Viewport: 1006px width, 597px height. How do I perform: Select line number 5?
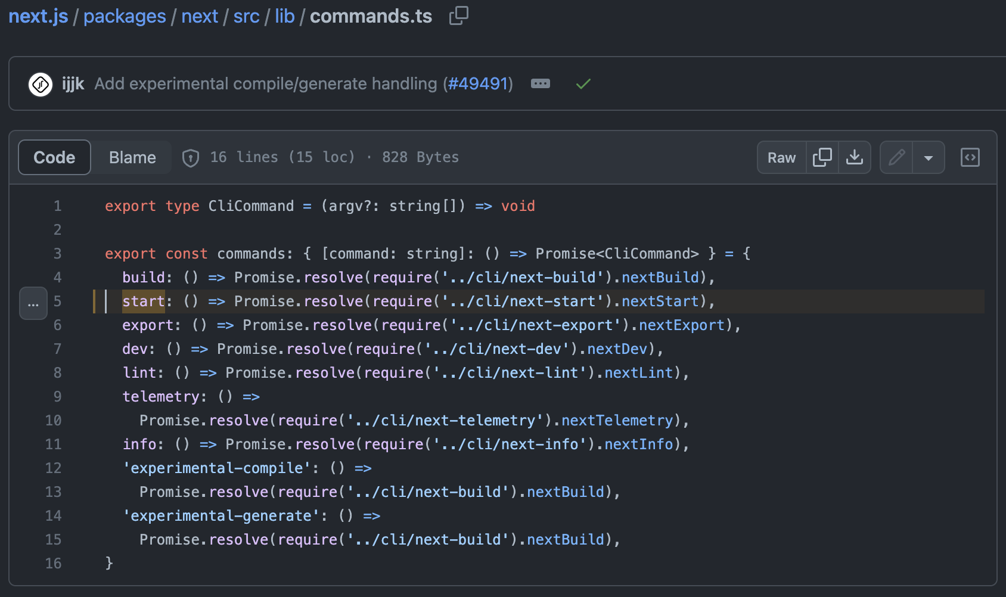(x=57, y=301)
